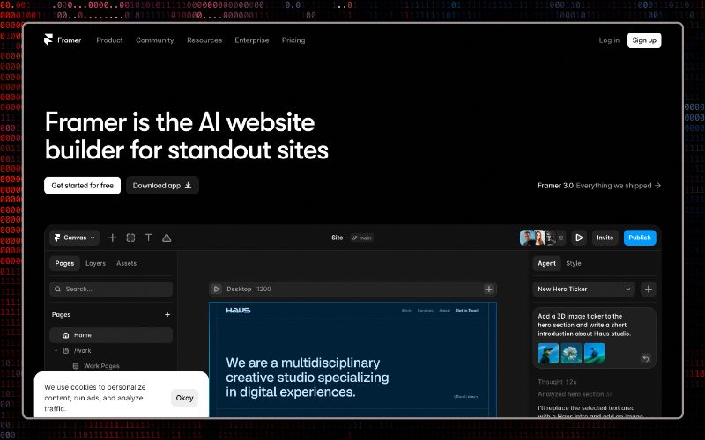Click Get in Touch in canvas nav
Screen dimensions: 705x440
click(468, 311)
